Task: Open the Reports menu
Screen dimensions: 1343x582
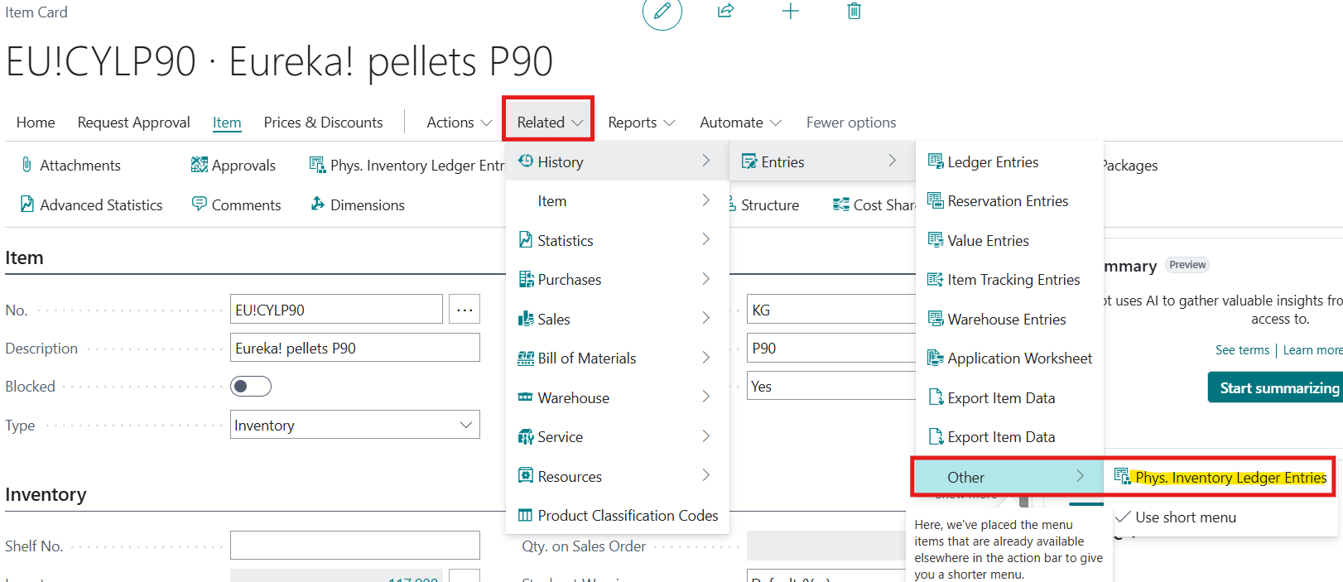Action: click(x=641, y=122)
